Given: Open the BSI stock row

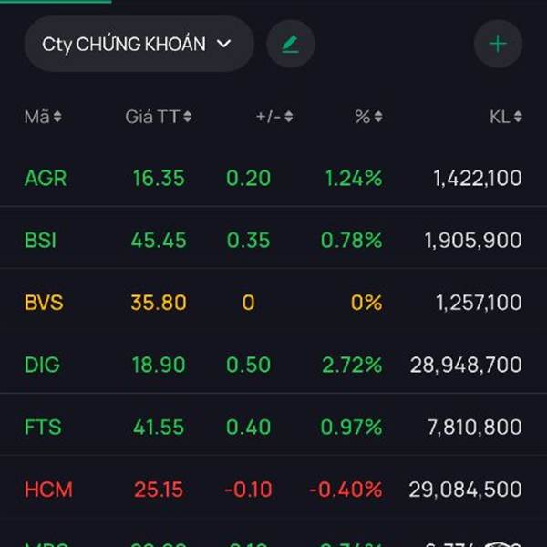Looking at the screenshot, I should 273,240.
